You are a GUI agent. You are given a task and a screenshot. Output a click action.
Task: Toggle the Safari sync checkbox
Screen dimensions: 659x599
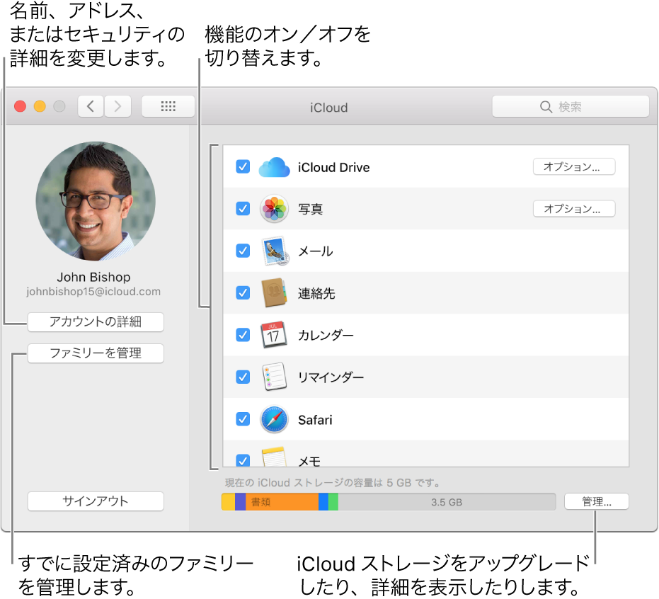pyautogui.click(x=243, y=418)
